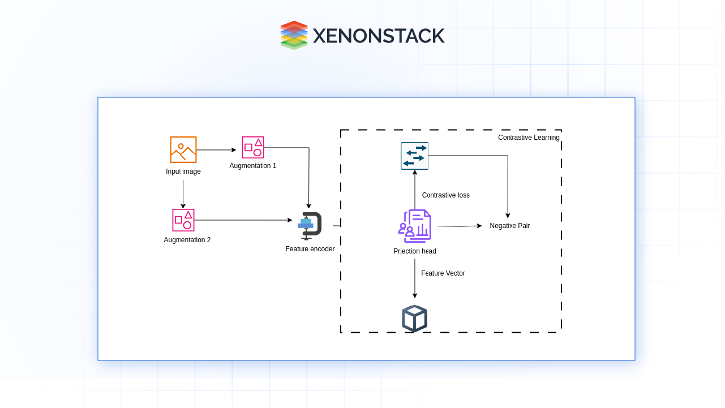Click the cube icon below Feature Vector

pos(414,319)
